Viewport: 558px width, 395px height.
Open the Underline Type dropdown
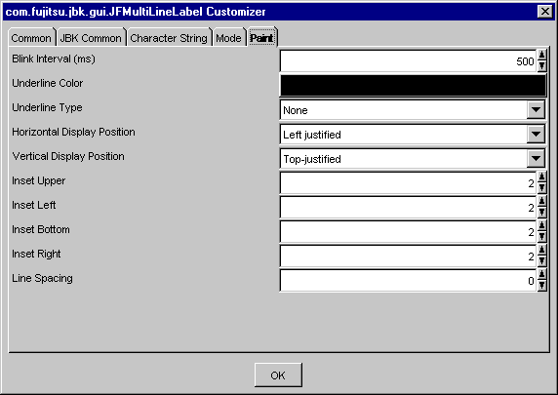[536, 110]
